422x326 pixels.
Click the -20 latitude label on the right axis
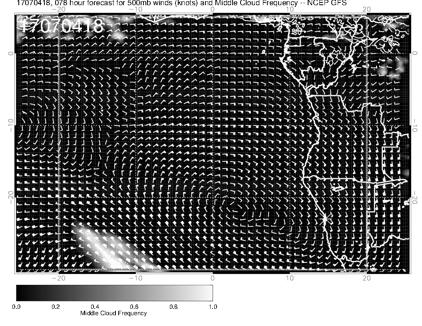click(x=415, y=197)
